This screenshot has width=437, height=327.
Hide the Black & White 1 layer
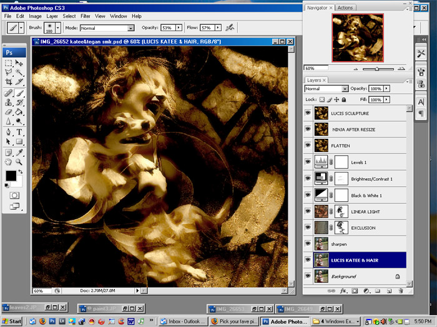(308, 195)
